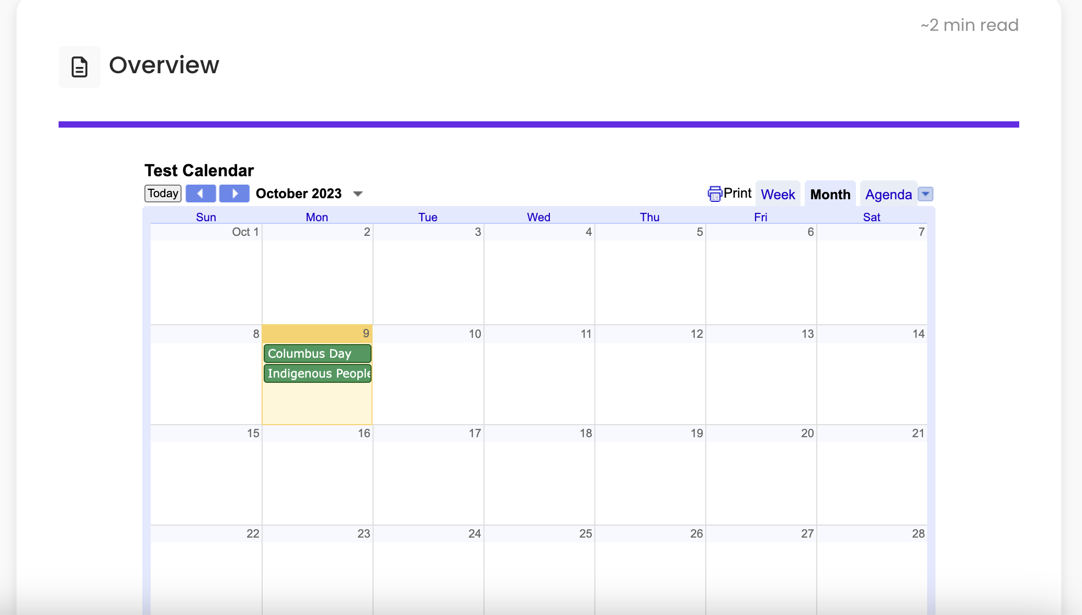Click the October 2023 label
1082x615 pixels.
299,193
